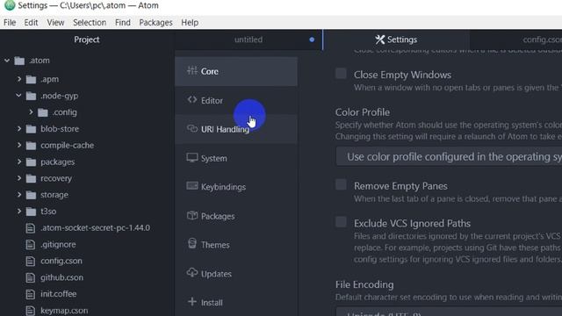Click the init.coffee file icon

31,294
